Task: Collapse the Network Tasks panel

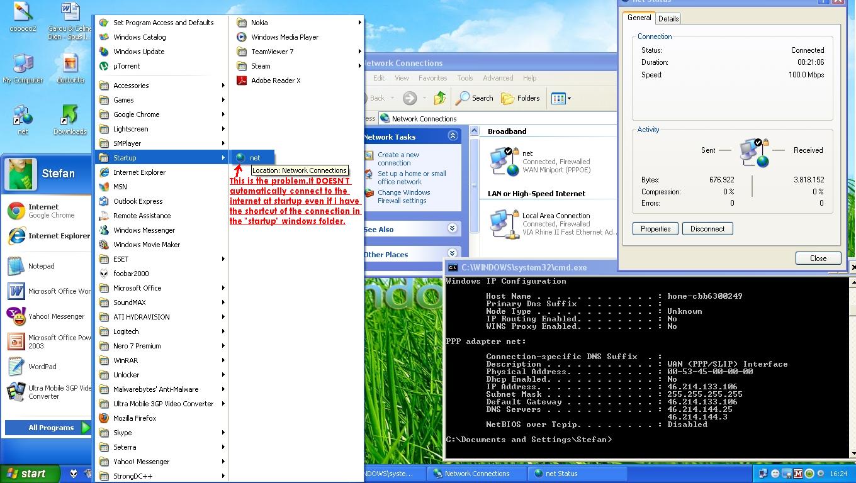Action: pyautogui.click(x=453, y=136)
